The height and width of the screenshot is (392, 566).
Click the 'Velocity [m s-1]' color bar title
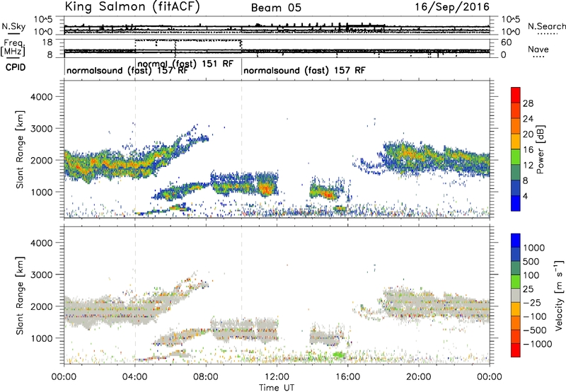tap(559, 295)
